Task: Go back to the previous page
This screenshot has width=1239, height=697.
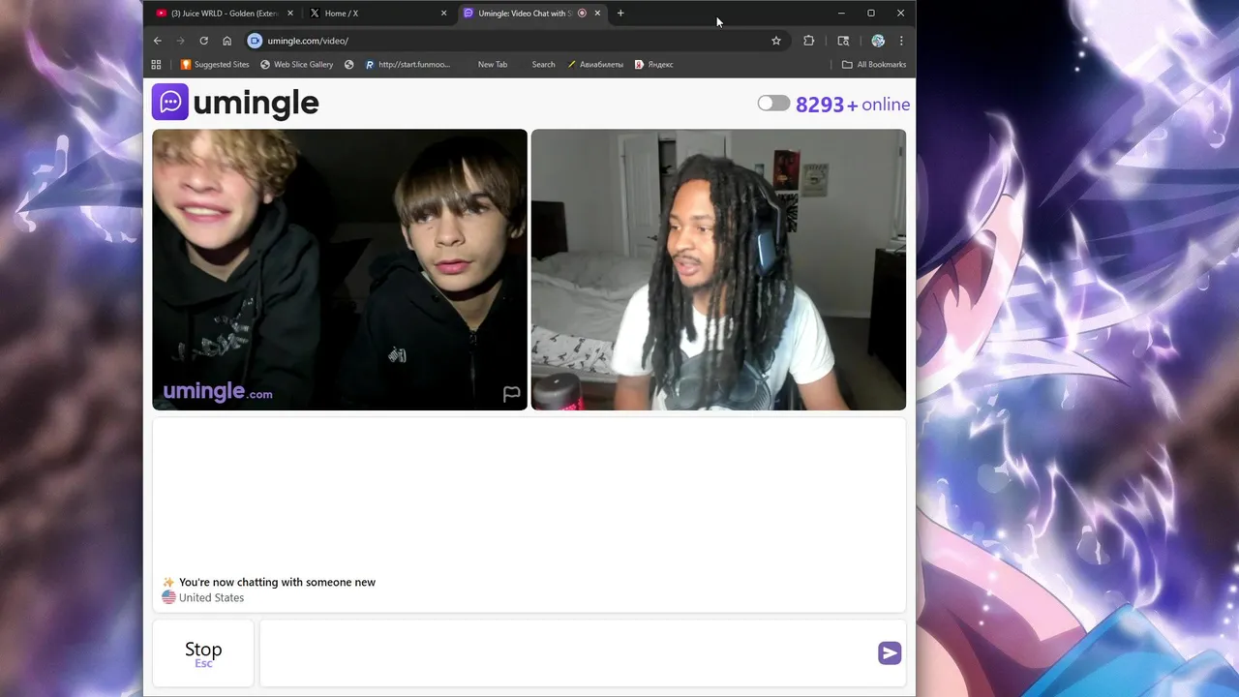Action: tap(158, 41)
